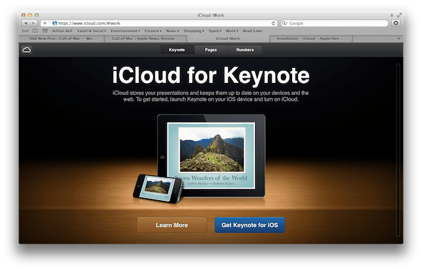Click Get Keynote for iOS button

click(x=249, y=225)
